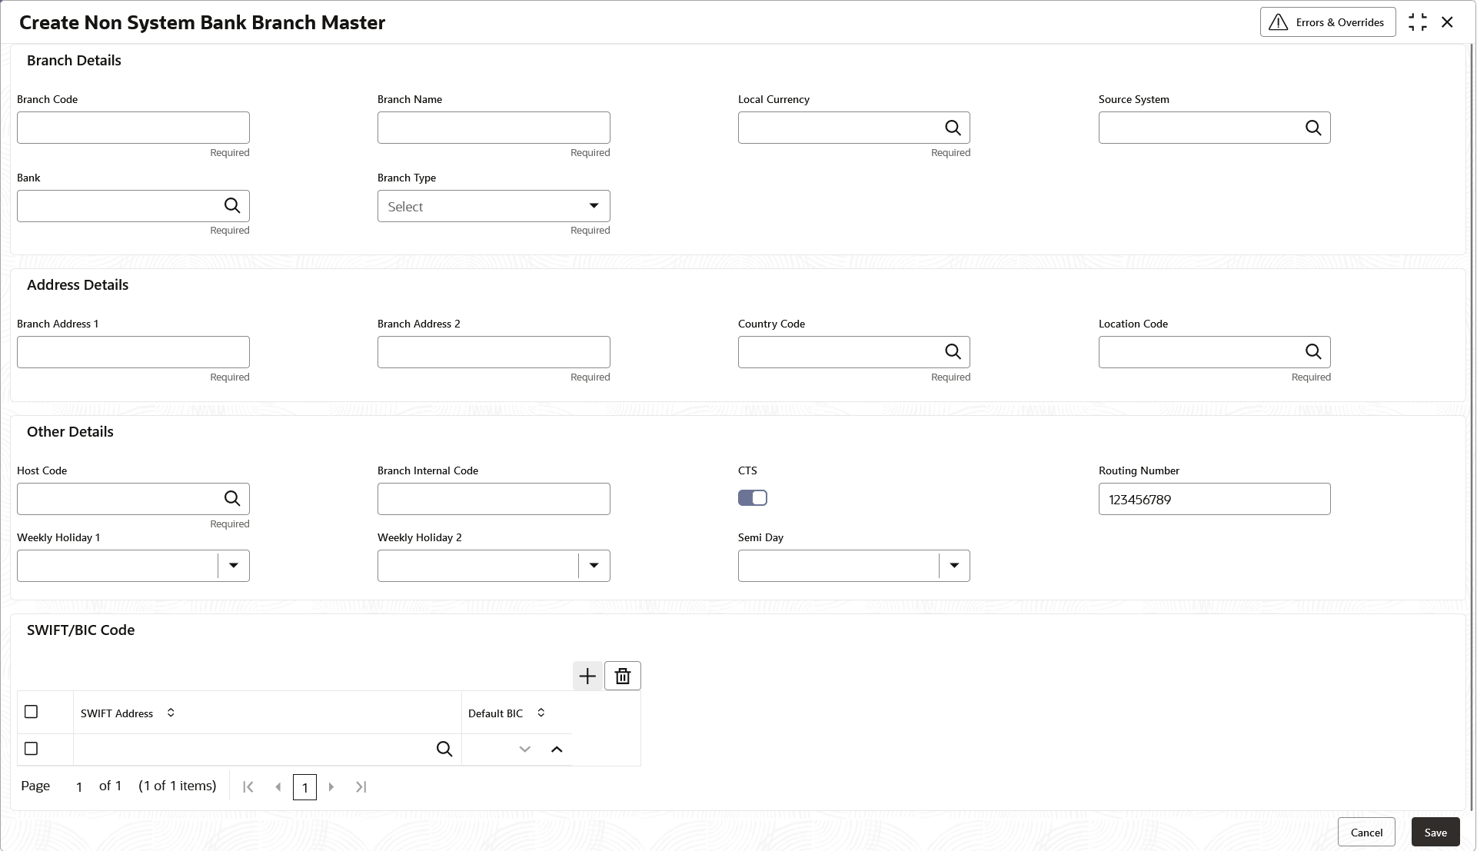Image resolution: width=1477 pixels, height=851 pixels.
Task: Click delete icon in SWIFT/BIC Code table
Action: pos(623,676)
